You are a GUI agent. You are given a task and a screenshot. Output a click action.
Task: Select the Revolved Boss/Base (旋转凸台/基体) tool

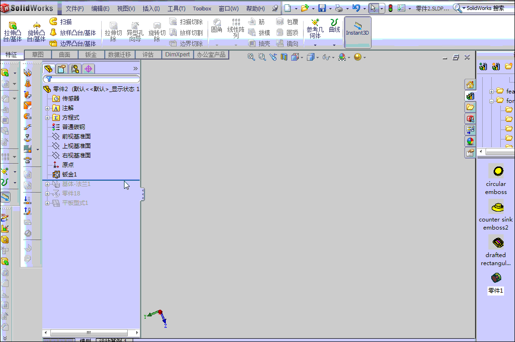pos(36,31)
